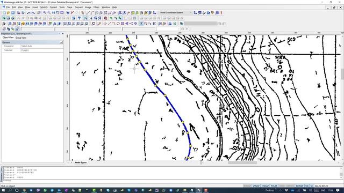Toggle VSNAP mode in status bar
This screenshot has width=344, height=193.
click(x=256, y=186)
